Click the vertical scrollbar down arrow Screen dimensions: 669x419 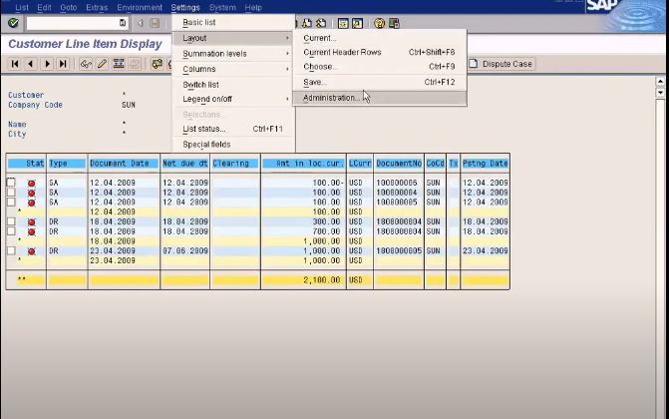point(660,92)
